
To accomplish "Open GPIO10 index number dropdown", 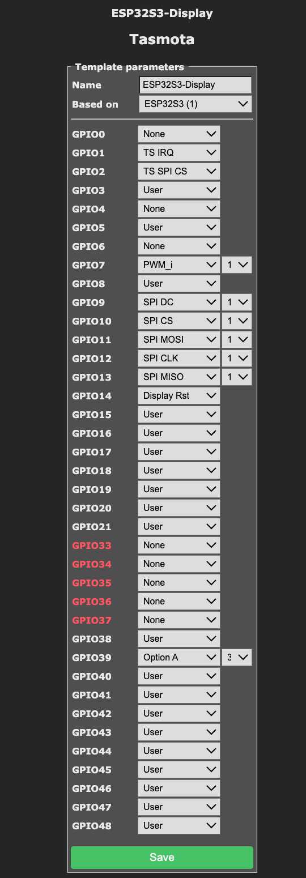I will 237,321.
